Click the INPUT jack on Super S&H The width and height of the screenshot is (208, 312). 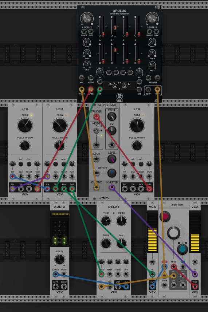tap(96, 159)
